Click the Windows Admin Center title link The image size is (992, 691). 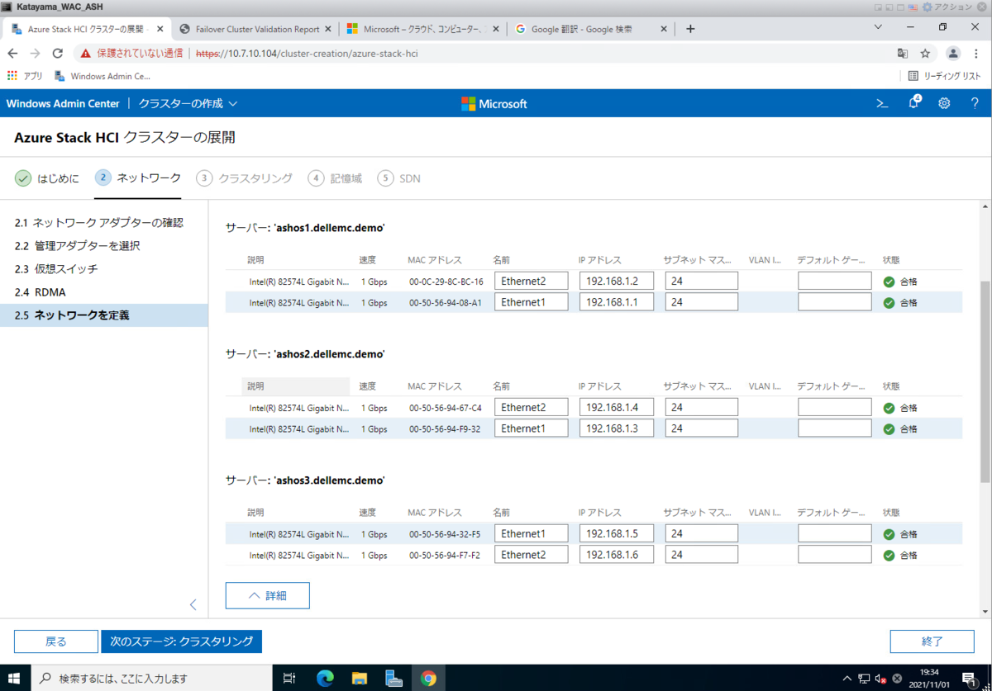(63, 104)
